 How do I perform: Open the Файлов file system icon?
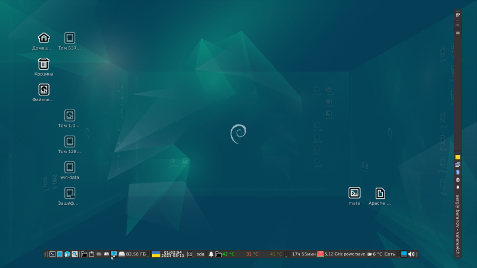pyautogui.click(x=44, y=90)
